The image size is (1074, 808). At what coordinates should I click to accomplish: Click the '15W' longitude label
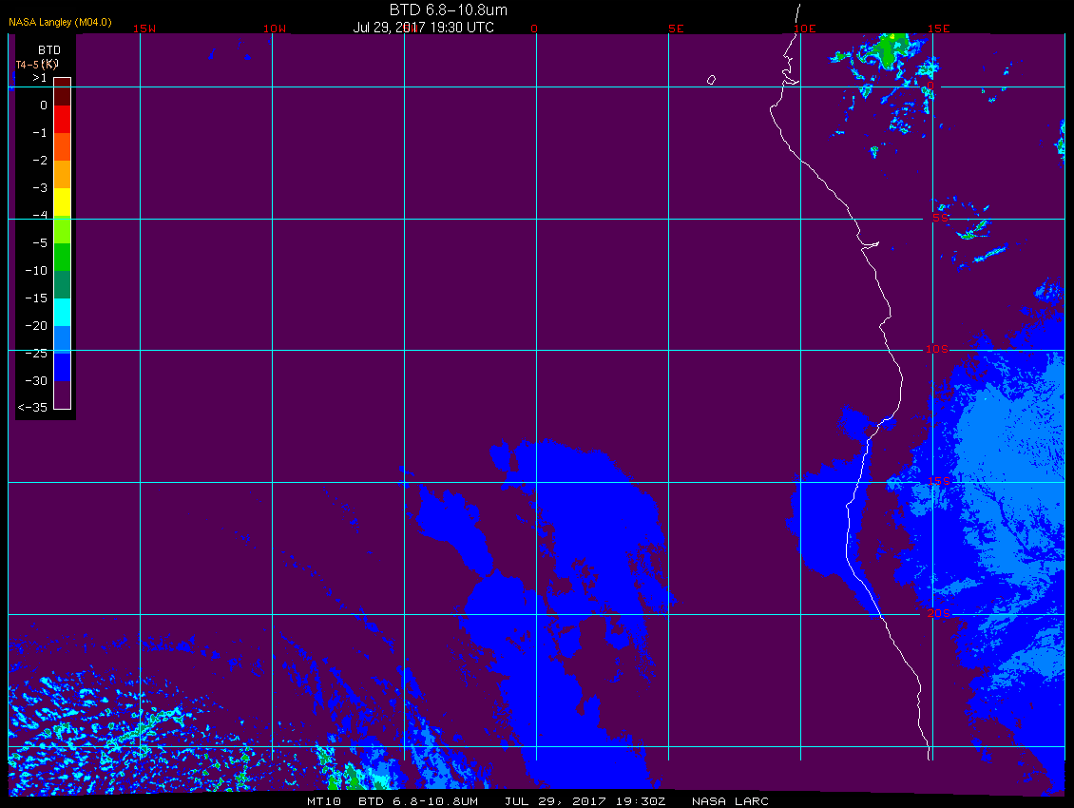144,29
